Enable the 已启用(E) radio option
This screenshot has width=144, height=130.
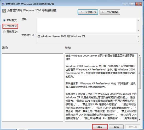(x=4, y=26)
